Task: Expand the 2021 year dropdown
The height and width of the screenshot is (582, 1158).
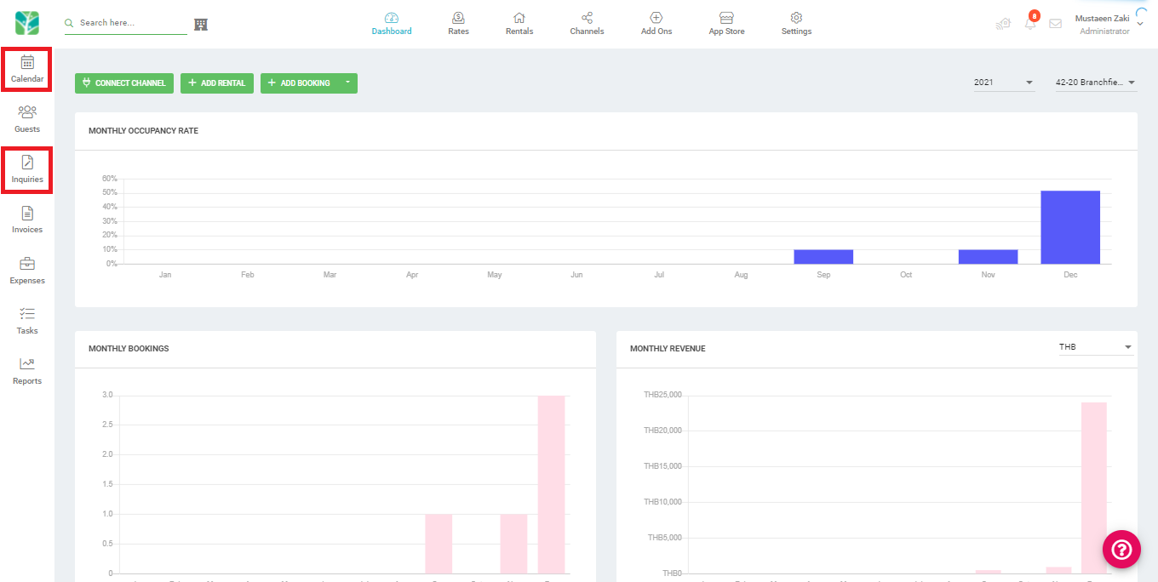Action: (x=1004, y=83)
